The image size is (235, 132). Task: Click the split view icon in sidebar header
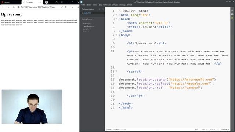(x=103, y=9)
